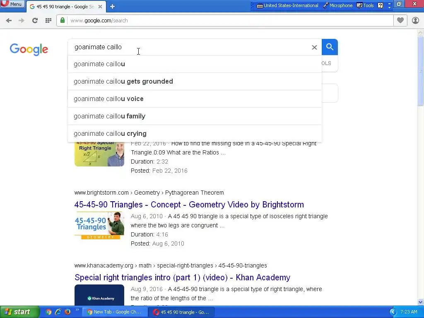Open language bar options small arrow
This screenshot has width=424, height=318.
point(389,7)
